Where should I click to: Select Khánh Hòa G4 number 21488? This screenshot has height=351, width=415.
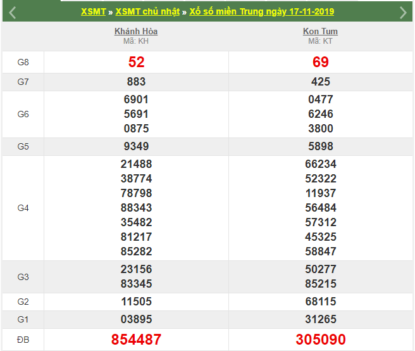tap(136, 164)
